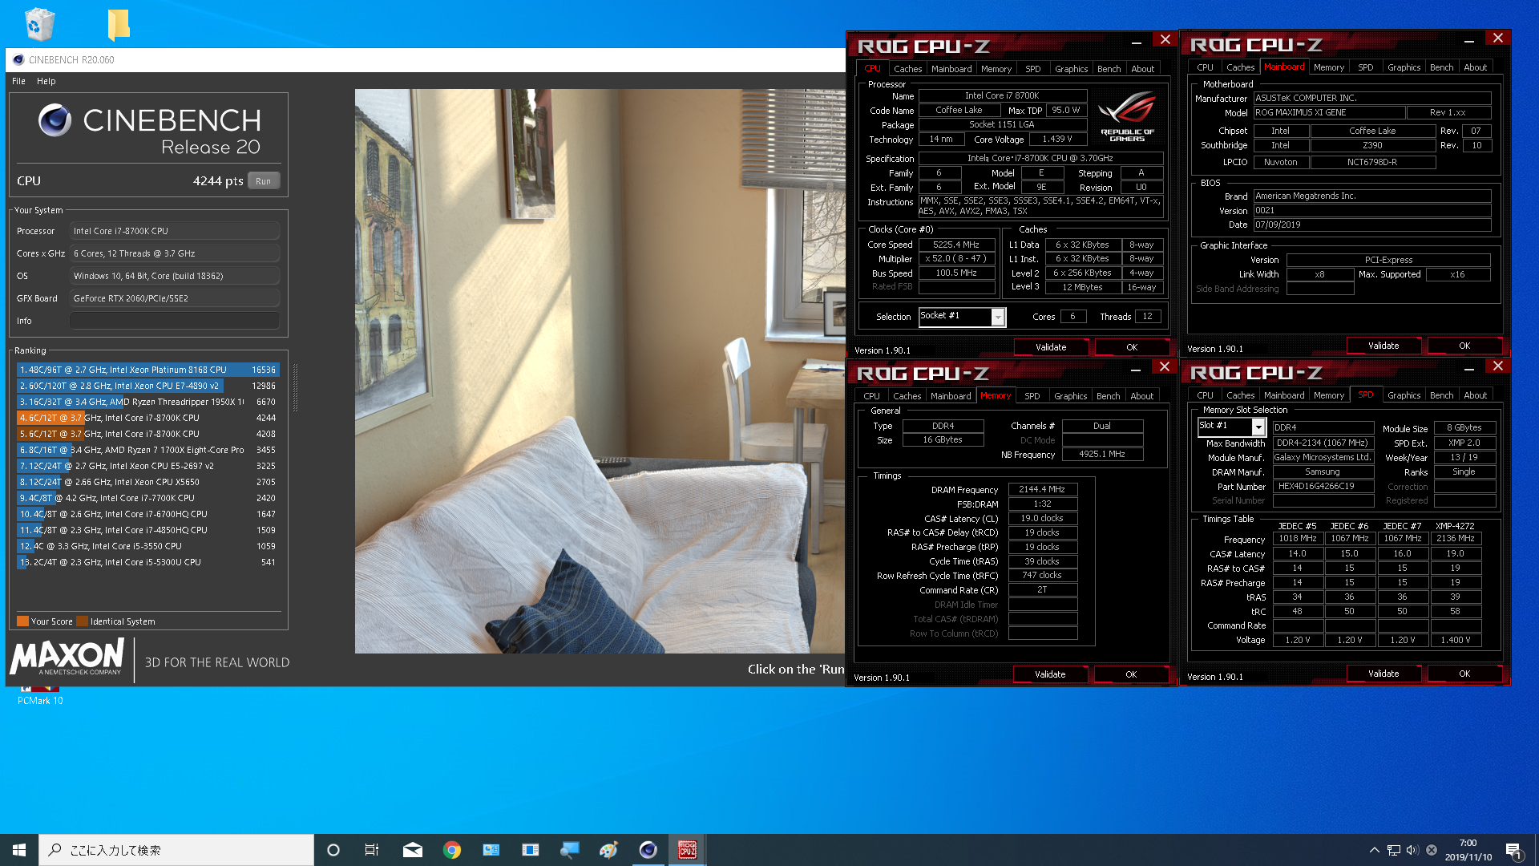Switch to ROG CPU-Z via its taskbar icon

[687, 850]
